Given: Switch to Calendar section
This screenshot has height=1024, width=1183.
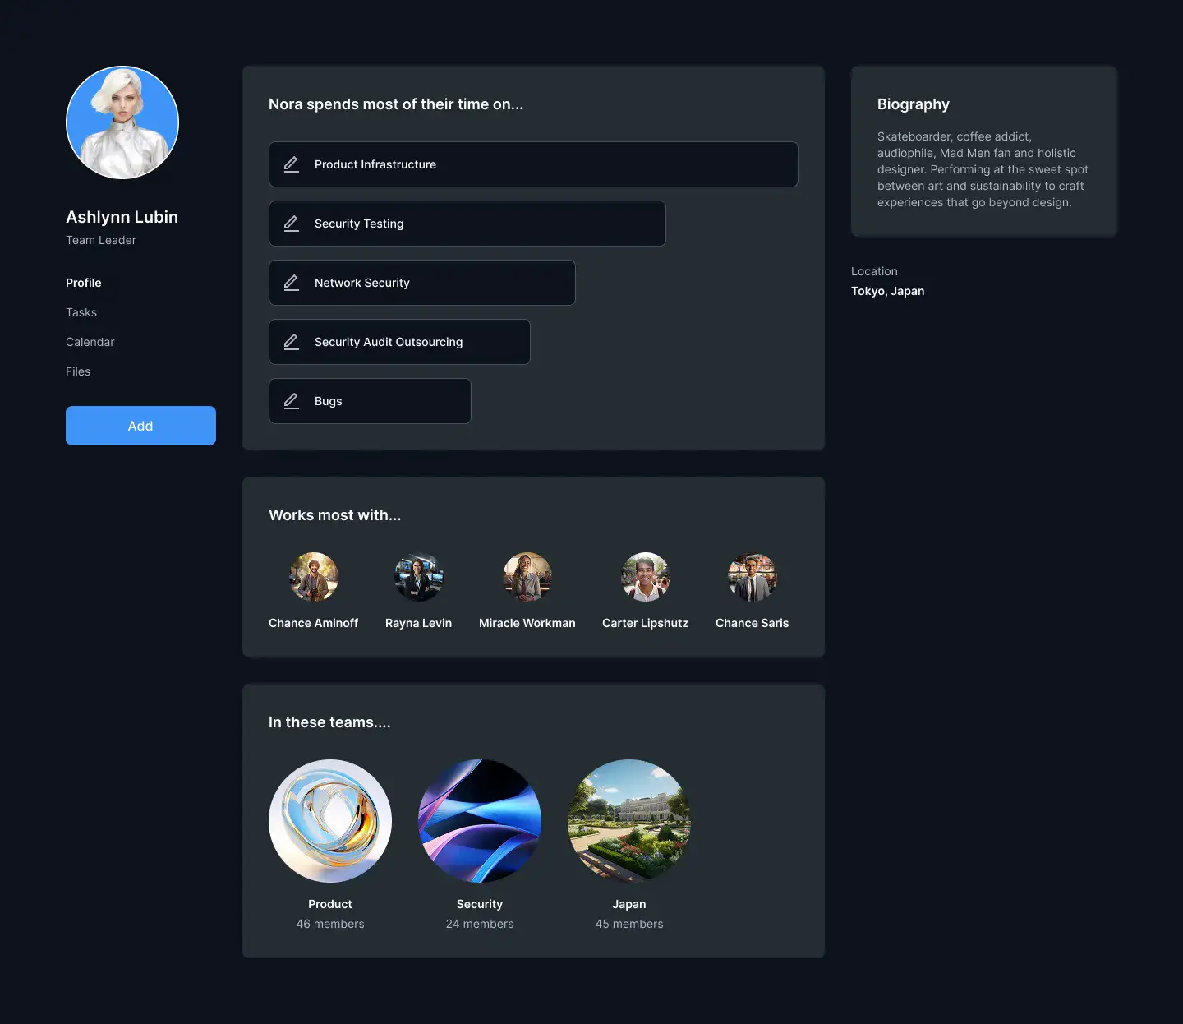Looking at the screenshot, I should 90,342.
